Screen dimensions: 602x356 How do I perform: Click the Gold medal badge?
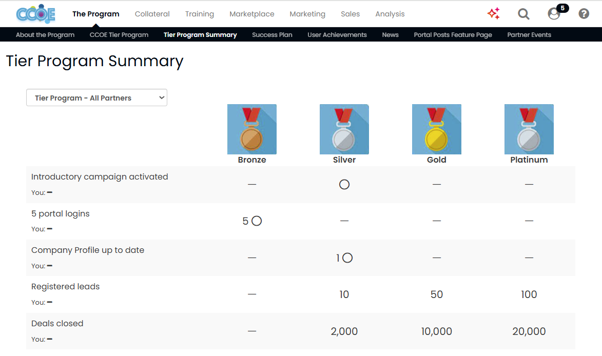point(437,129)
